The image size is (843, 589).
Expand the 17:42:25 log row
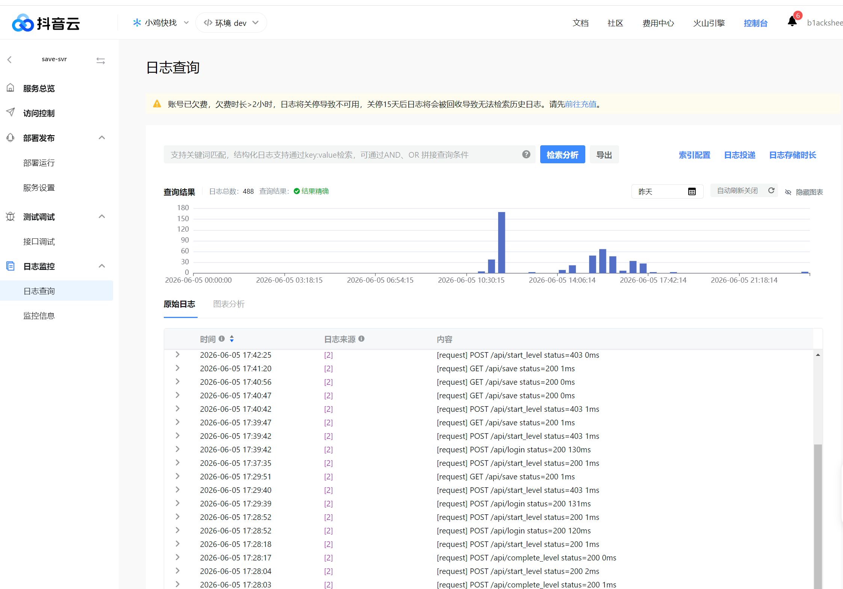click(177, 354)
